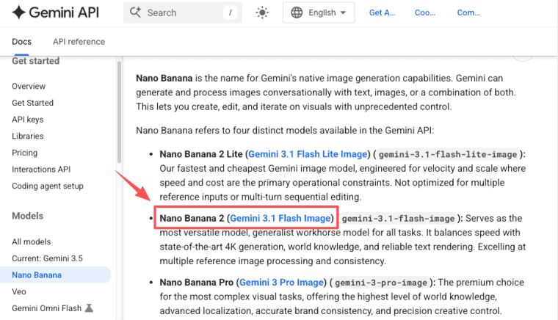558x320 pixels.
Task: Open API keys sidebar item
Action: (x=27, y=120)
